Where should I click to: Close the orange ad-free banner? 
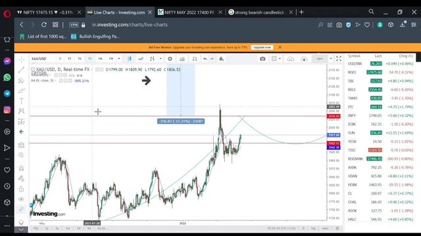pyautogui.click(x=280, y=47)
